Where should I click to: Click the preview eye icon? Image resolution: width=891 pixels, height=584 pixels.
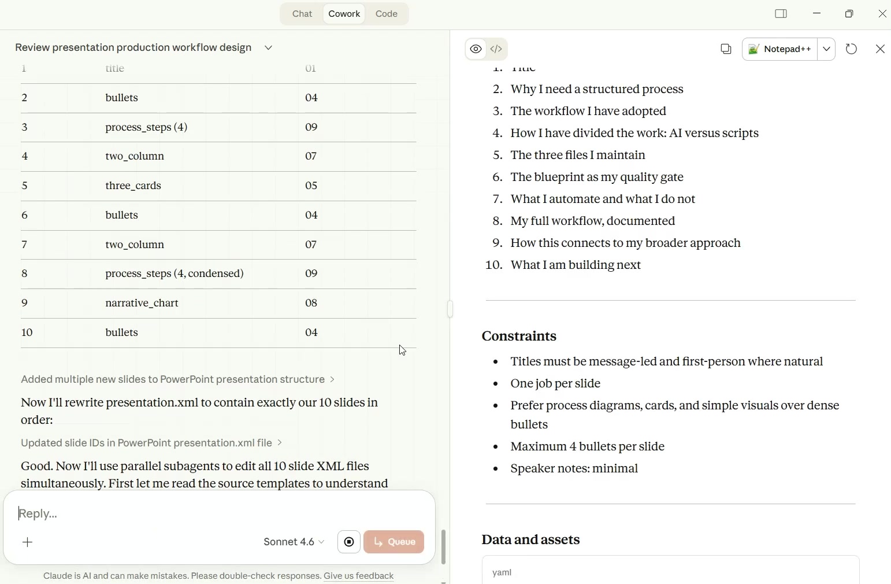pyautogui.click(x=476, y=50)
